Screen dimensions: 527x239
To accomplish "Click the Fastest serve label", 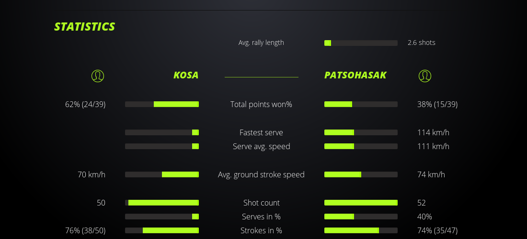I will click(x=261, y=132).
